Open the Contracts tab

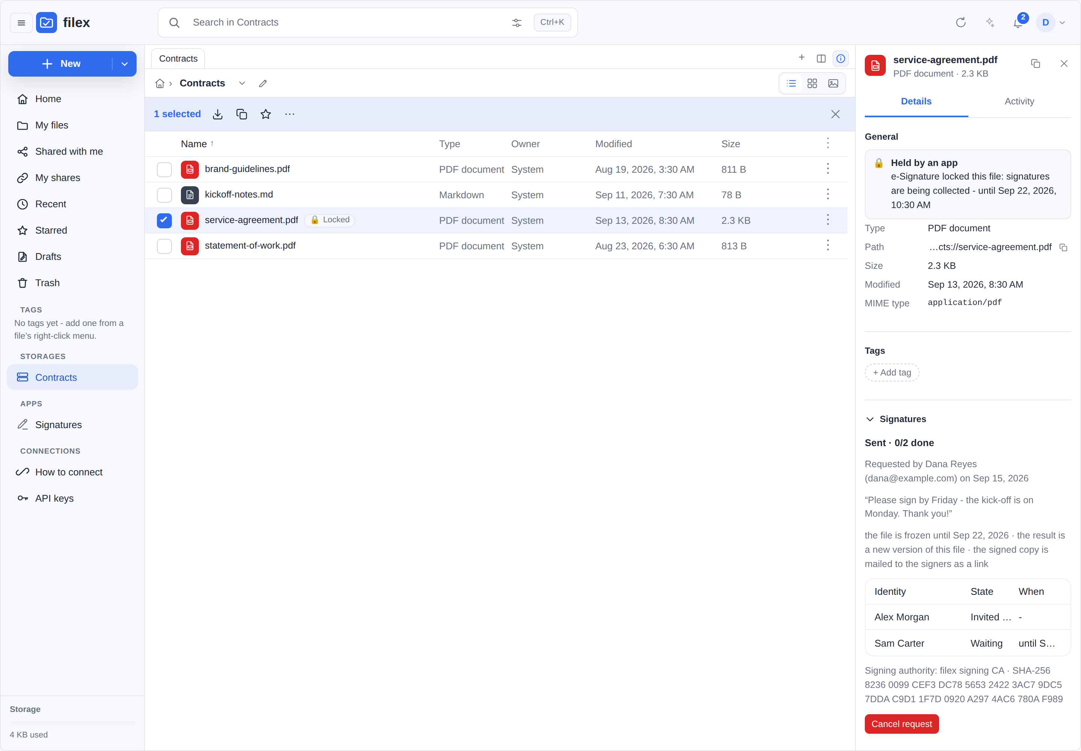point(178,59)
